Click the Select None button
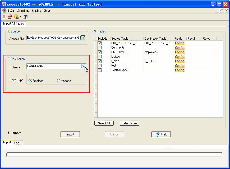230x169 pixels. point(129,123)
